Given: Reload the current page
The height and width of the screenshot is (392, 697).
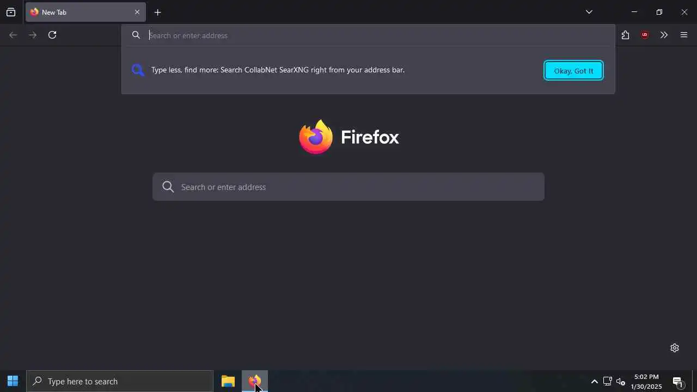Looking at the screenshot, I should click(x=52, y=35).
